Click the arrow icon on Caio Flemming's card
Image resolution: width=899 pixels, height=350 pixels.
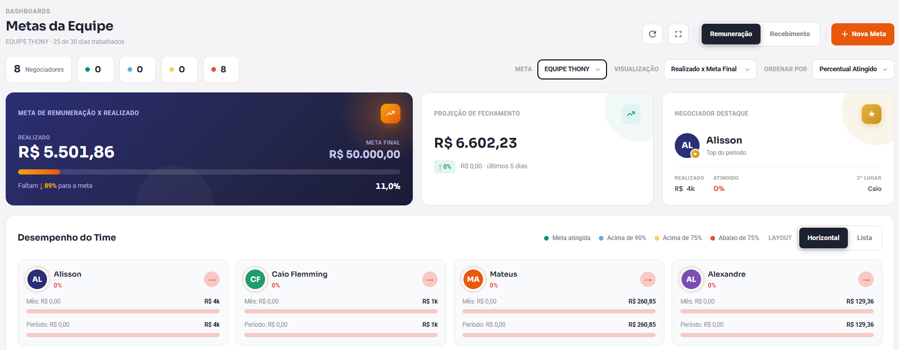(x=430, y=279)
